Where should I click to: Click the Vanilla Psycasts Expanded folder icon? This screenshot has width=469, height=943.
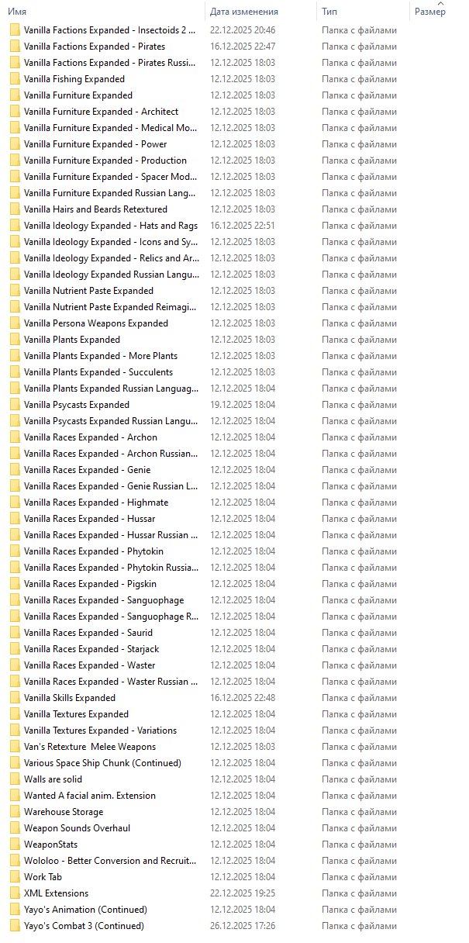coord(15,405)
